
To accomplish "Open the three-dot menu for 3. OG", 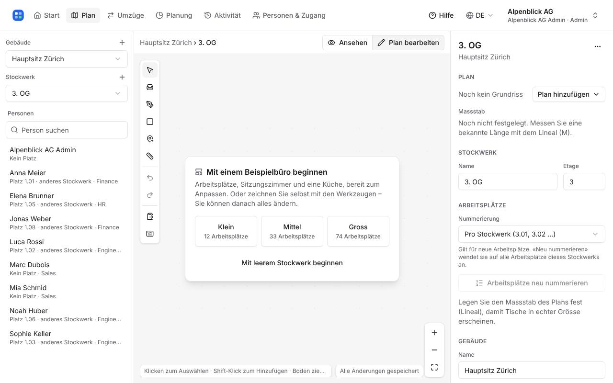I will pos(597,46).
